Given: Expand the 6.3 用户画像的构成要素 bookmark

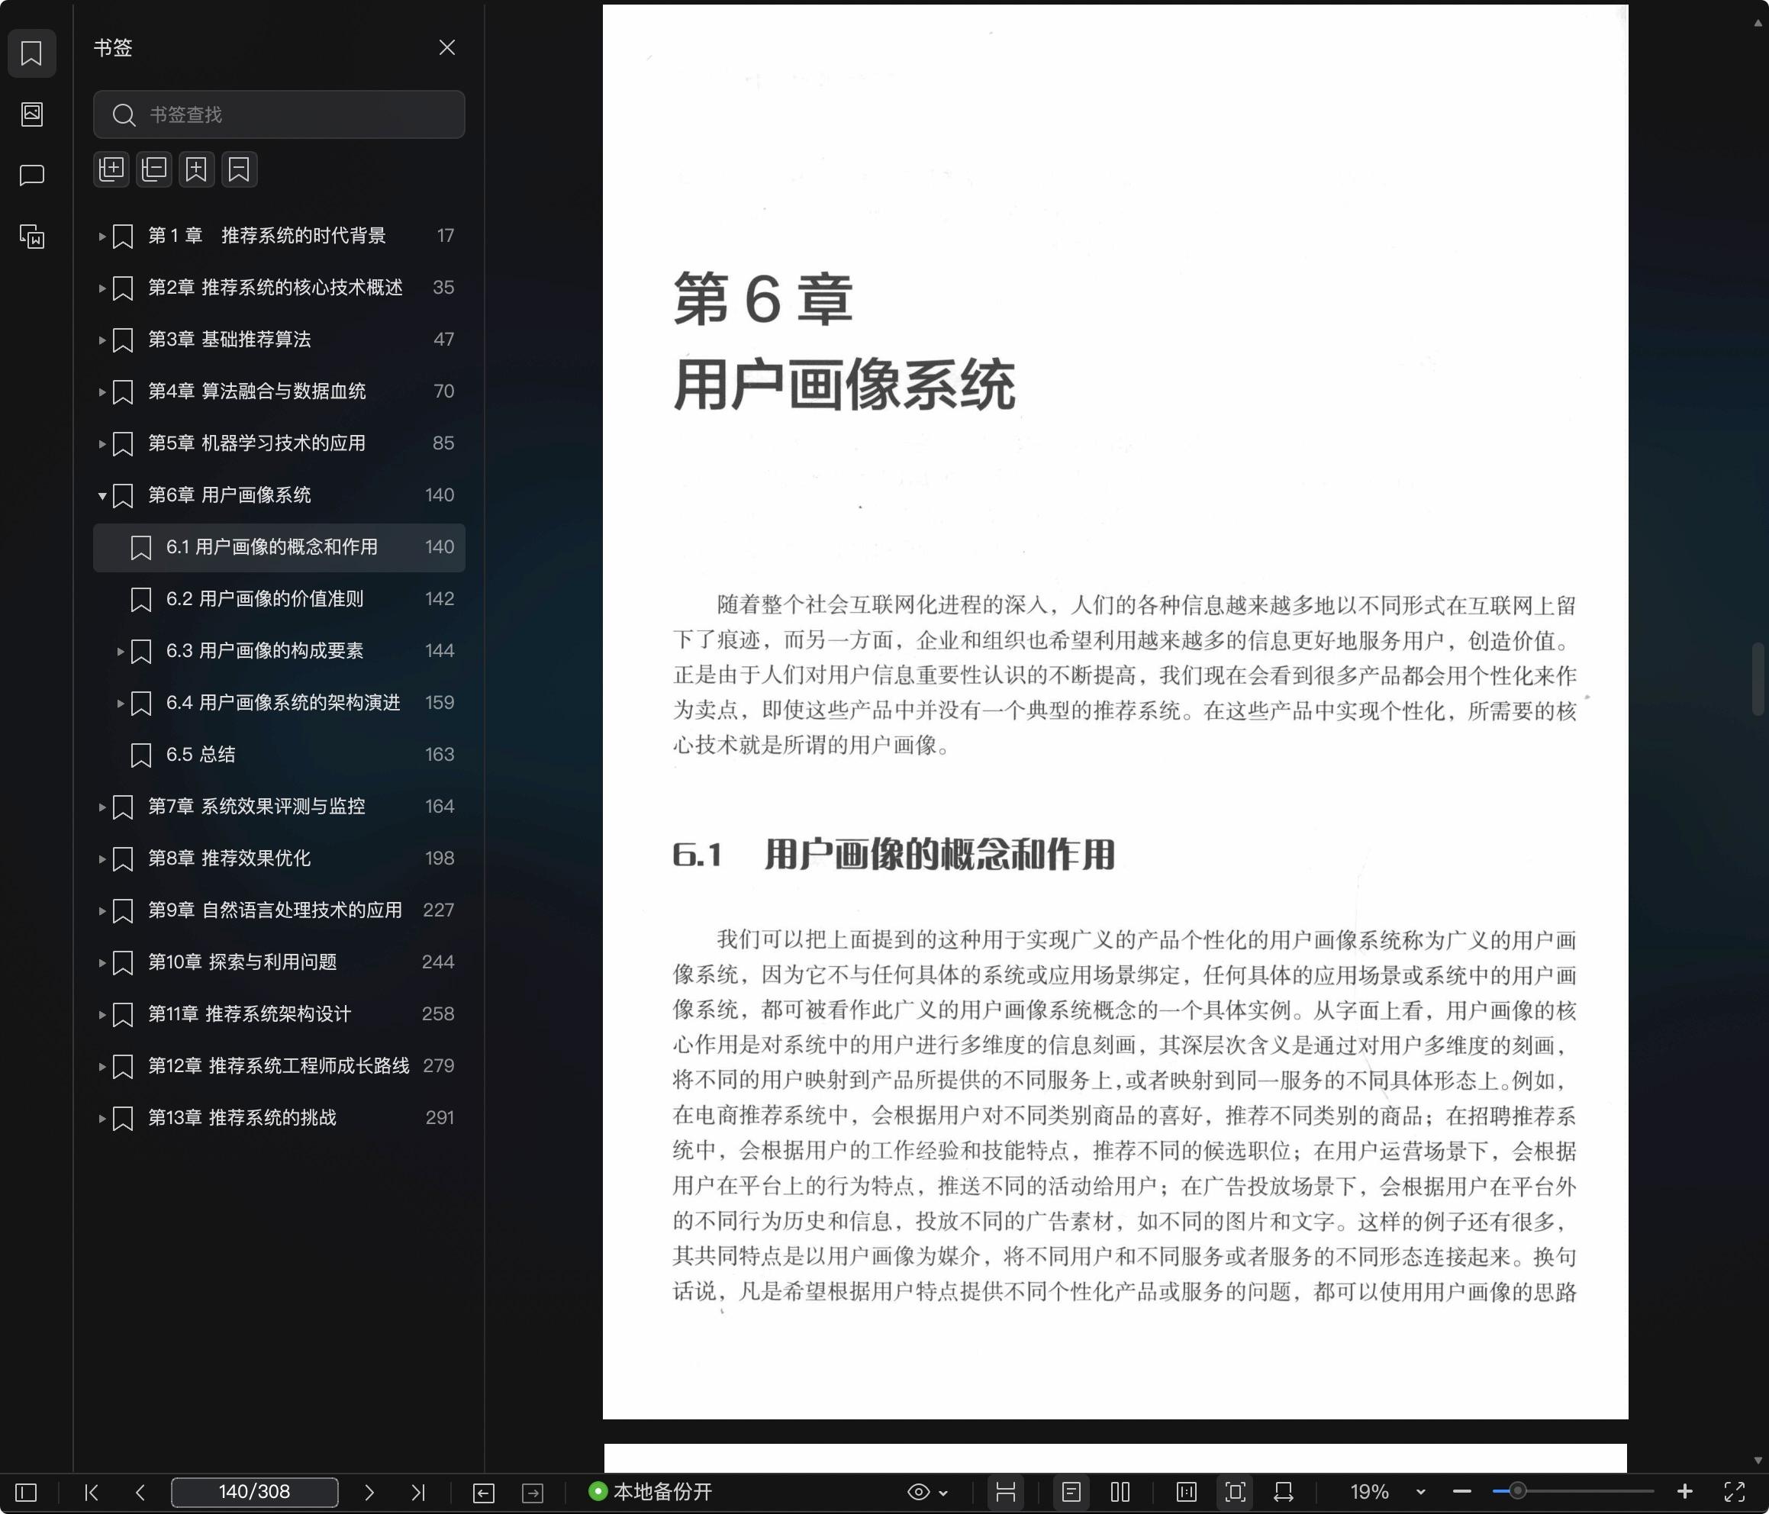Looking at the screenshot, I should click(121, 652).
